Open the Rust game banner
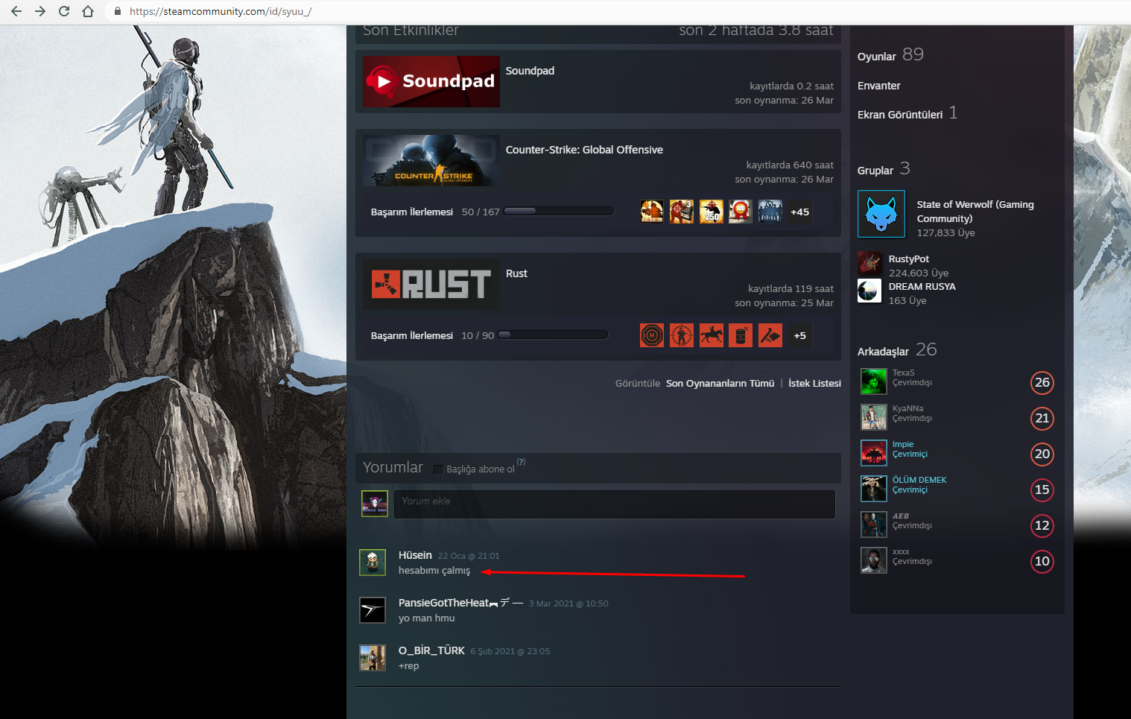1131x719 pixels. tap(431, 284)
